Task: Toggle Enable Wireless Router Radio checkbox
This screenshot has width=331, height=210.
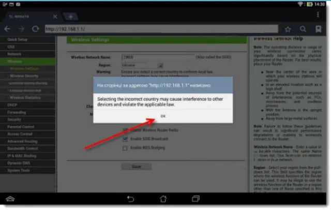Action: [x=125, y=130]
